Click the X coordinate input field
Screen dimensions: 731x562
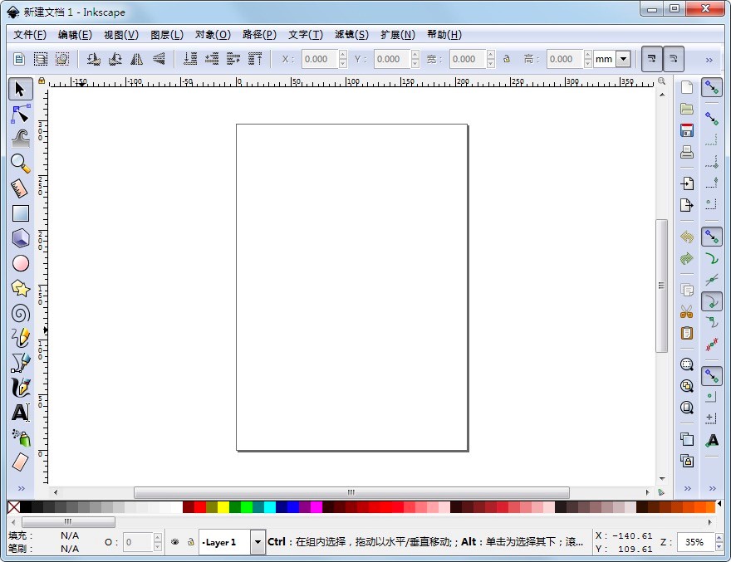(x=320, y=59)
